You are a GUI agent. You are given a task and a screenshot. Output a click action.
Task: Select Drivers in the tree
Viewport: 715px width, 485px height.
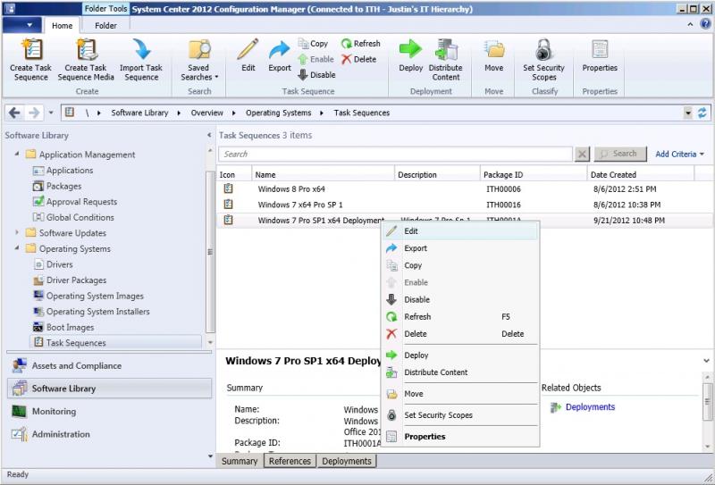59,264
